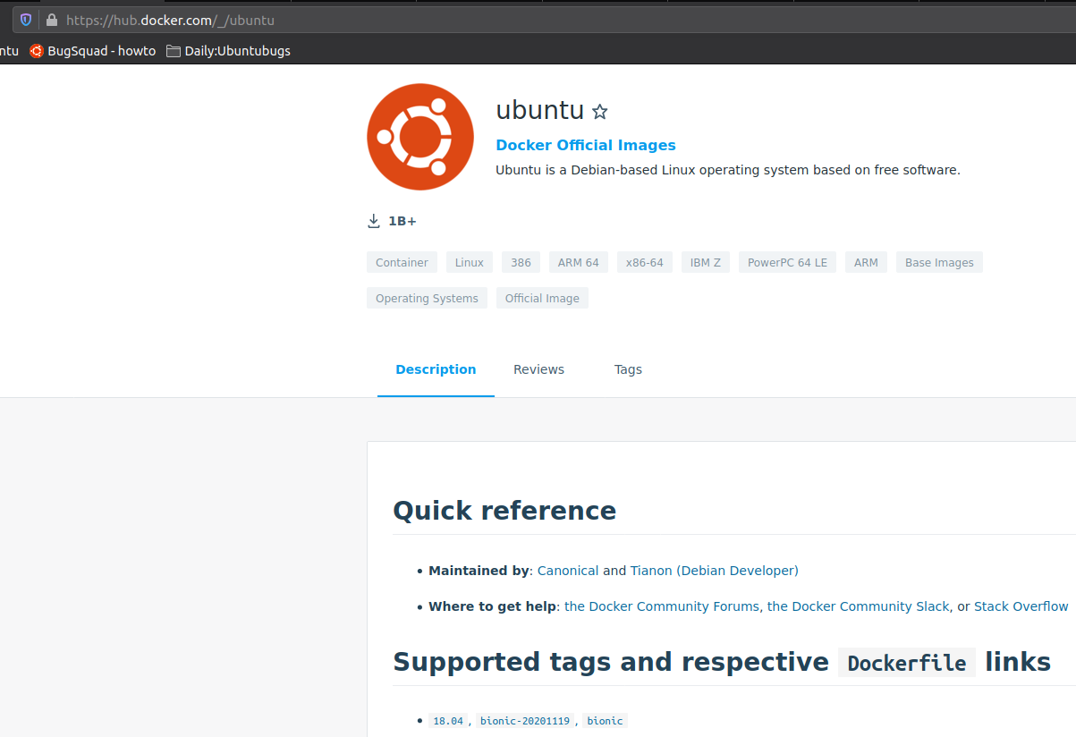
Task: Click the 18.04 tag link
Action: coord(448,721)
